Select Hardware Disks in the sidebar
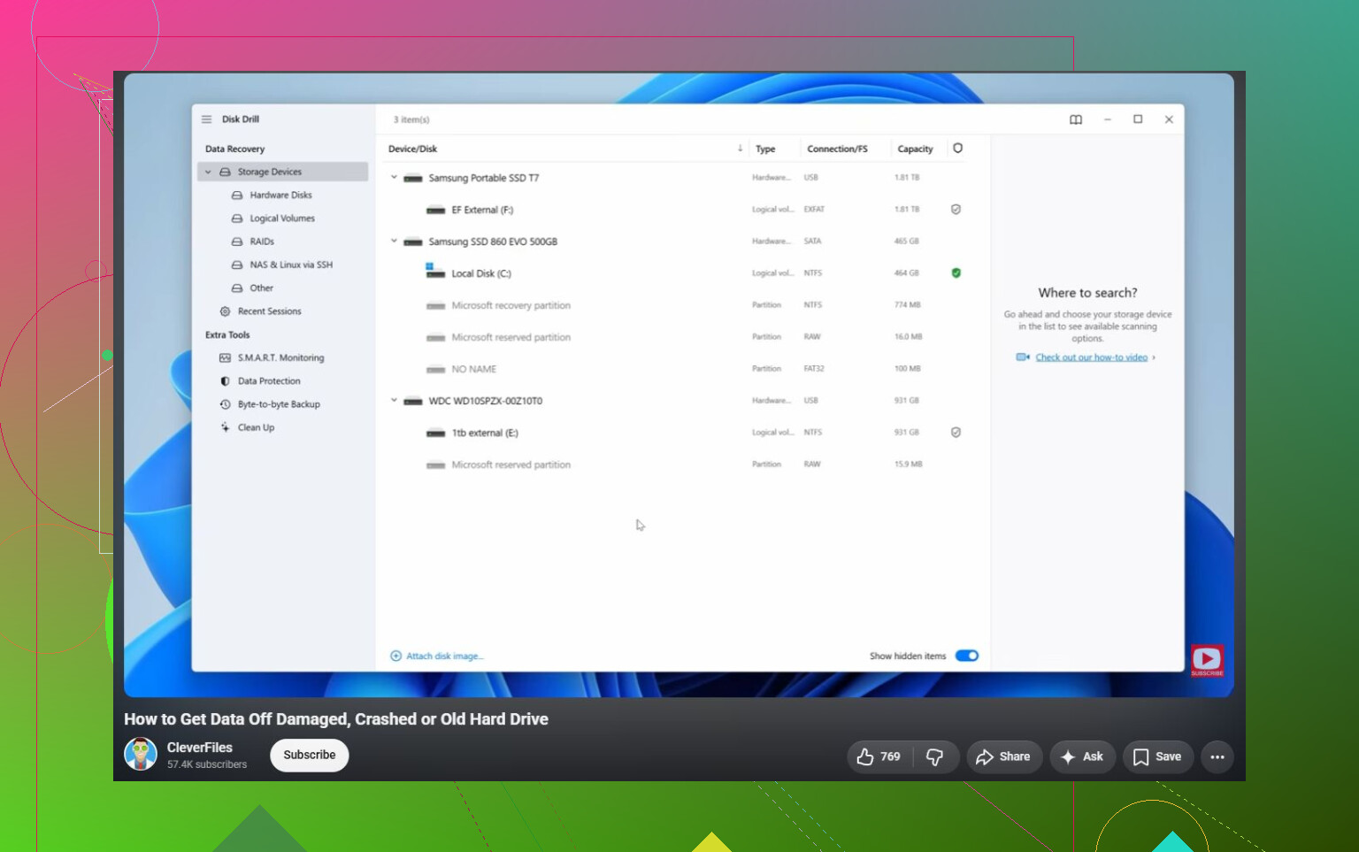The image size is (1359, 852). 272,196
